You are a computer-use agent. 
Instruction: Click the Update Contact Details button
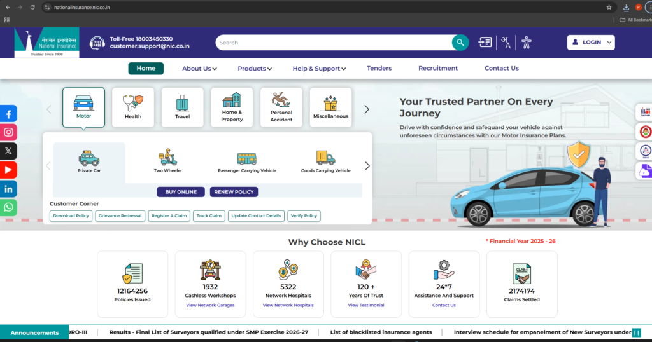pyautogui.click(x=256, y=216)
